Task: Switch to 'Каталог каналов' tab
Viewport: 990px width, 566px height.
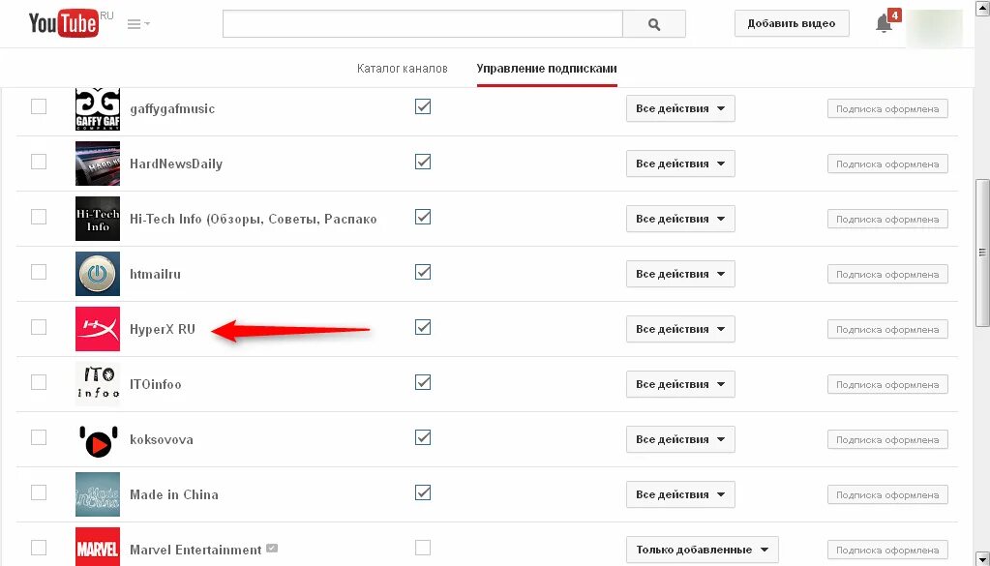Action: point(403,68)
